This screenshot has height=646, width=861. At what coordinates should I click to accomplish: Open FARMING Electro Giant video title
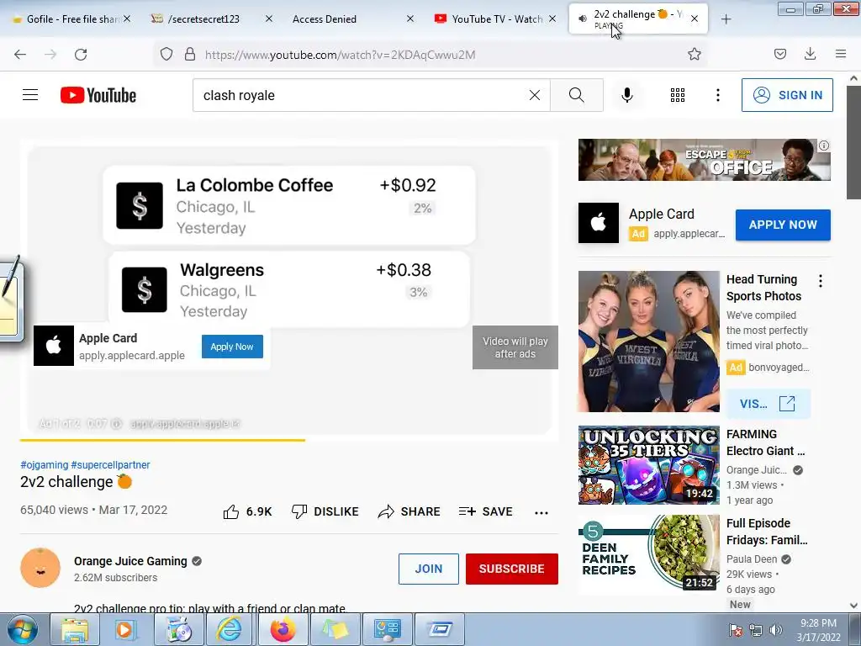(x=765, y=442)
